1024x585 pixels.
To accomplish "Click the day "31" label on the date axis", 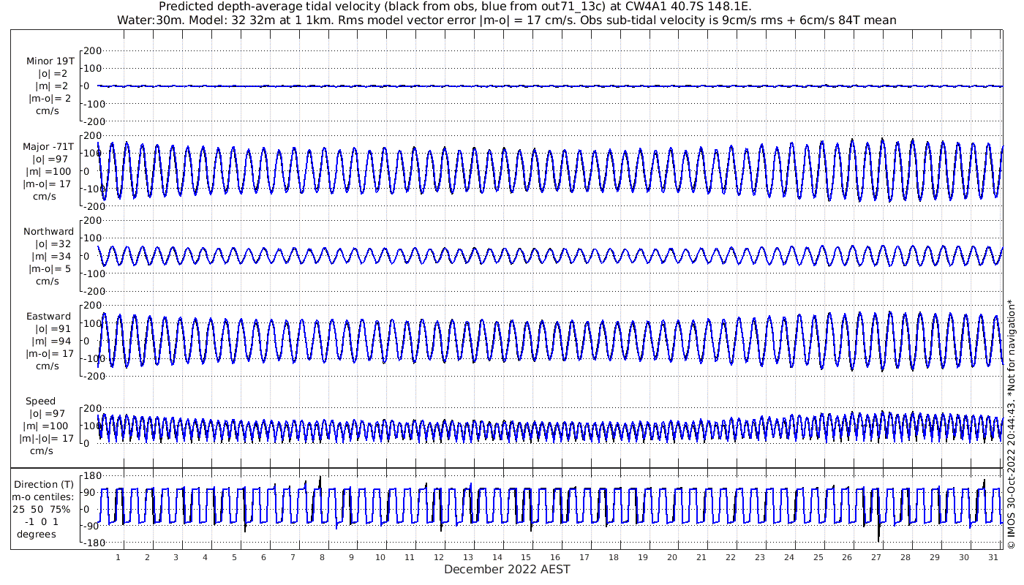I will [993, 557].
